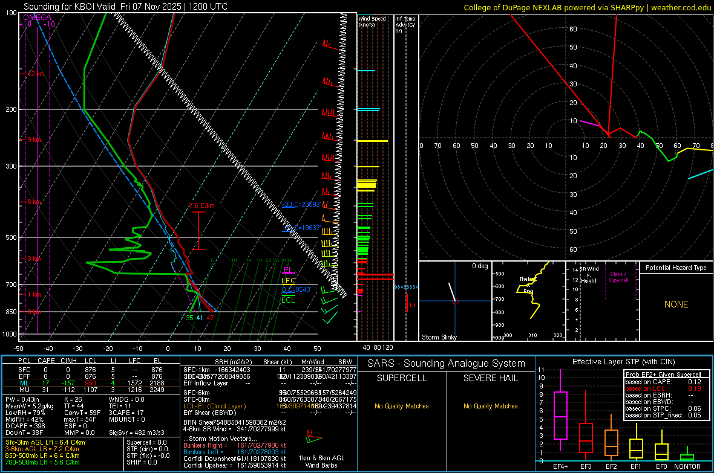Click the PW = 0.43in value
714x473 pixels.
24,399
